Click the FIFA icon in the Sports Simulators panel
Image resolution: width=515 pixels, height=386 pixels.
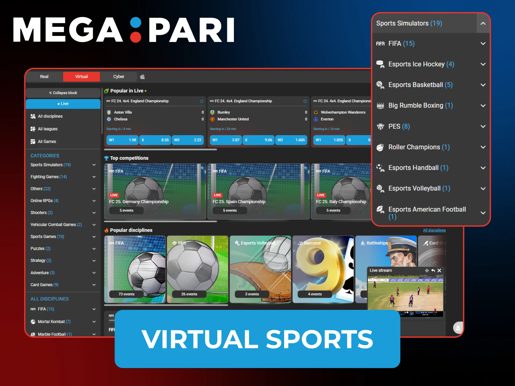coord(381,43)
